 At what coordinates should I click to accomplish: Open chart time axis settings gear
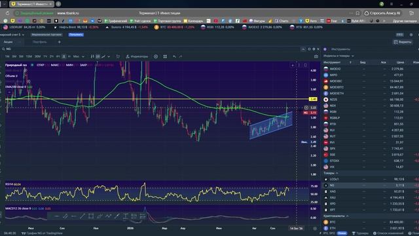(x=315, y=228)
